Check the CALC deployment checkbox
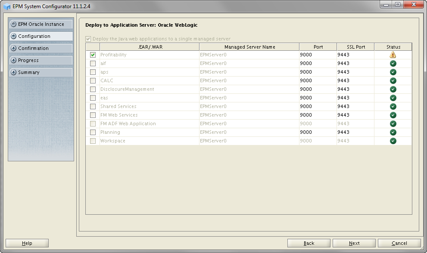The height and width of the screenshot is (253, 427). tap(93, 80)
